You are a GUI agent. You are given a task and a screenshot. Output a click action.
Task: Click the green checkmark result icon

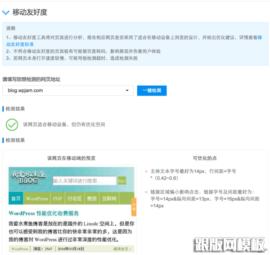tap(12, 124)
